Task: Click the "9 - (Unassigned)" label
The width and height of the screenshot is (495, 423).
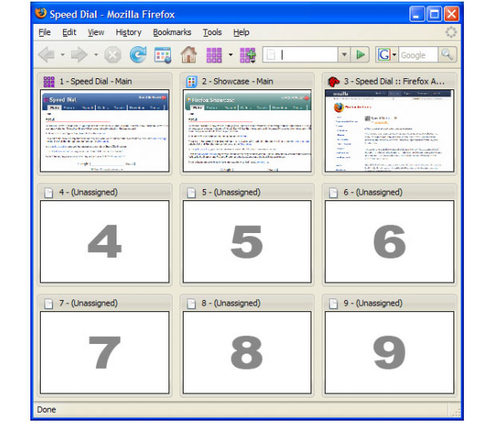Action: tap(373, 303)
